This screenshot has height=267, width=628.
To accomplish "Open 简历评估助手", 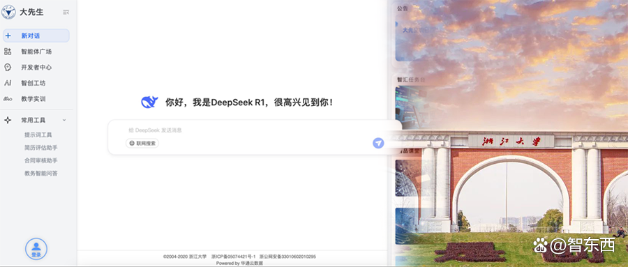I will click(41, 148).
